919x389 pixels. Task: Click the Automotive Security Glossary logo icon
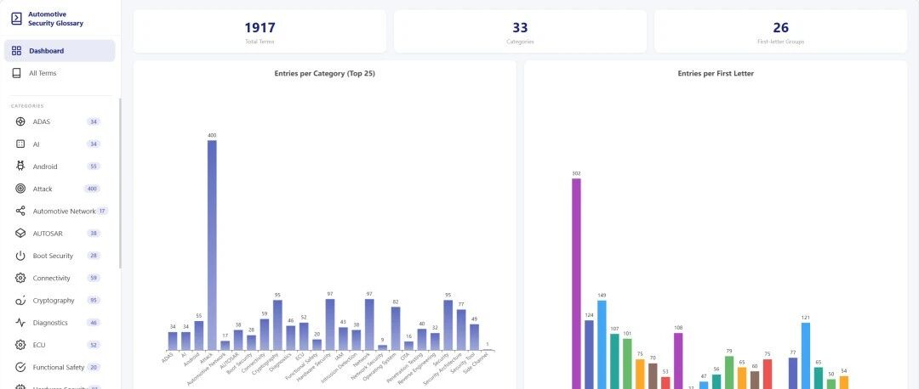pyautogui.click(x=16, y=19)
